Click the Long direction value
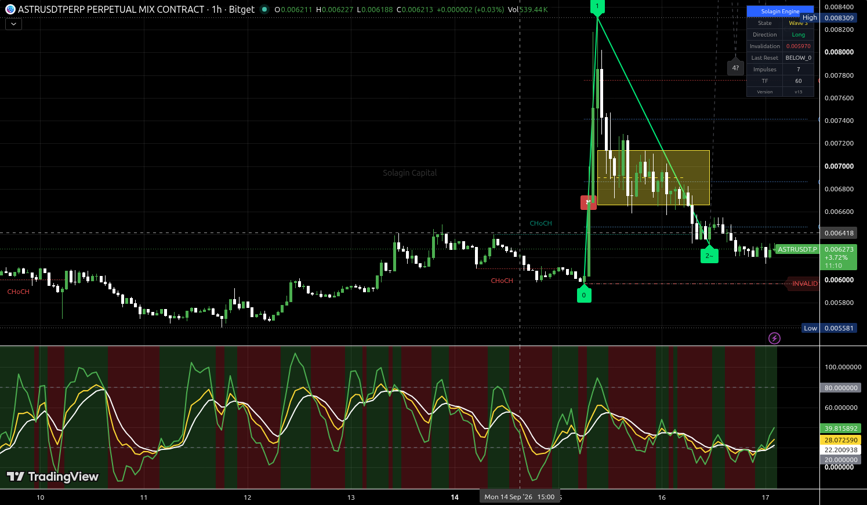Image resolution: width=867 pixels, height=505 pixels. [x=799, y=35]
